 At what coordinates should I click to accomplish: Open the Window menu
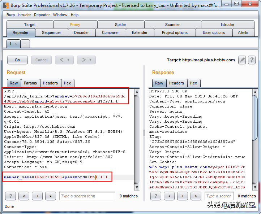[x=60, y=15]
